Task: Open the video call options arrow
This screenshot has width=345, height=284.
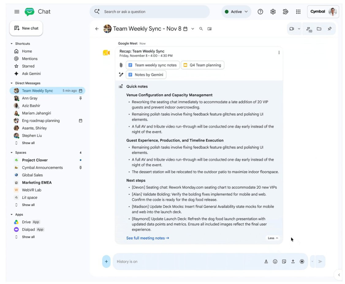Action: point(299,29)
